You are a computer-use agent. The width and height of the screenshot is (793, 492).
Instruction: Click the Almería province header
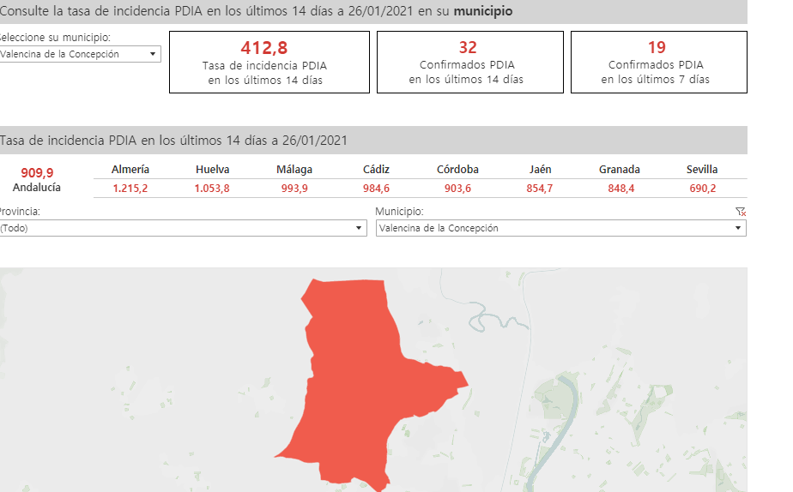click(x=130, y=170)
